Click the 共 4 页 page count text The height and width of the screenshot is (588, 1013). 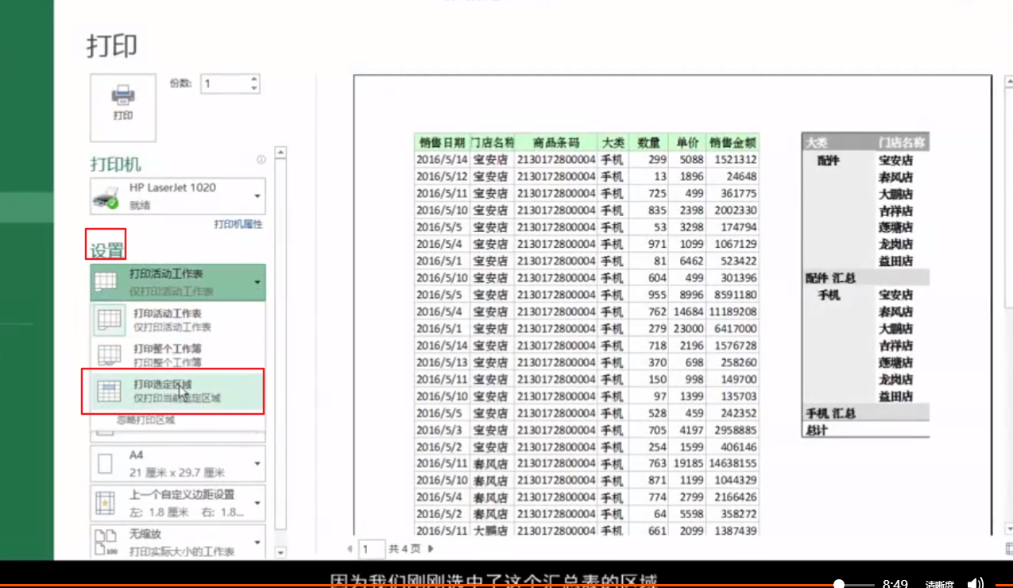[x=404, y=548]
